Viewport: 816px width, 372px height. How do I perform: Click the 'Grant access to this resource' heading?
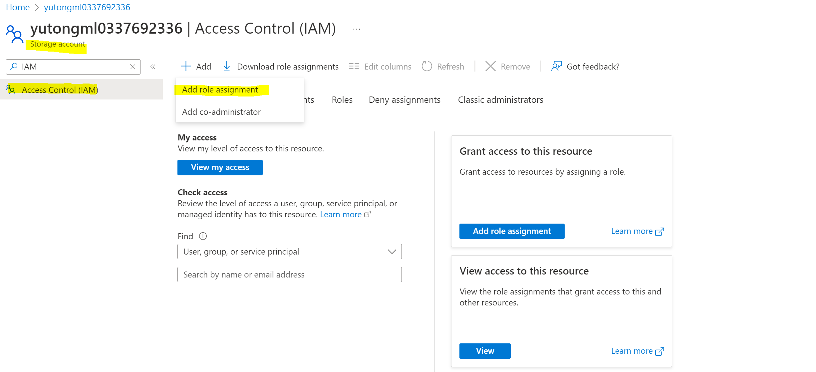coord(526,151)
